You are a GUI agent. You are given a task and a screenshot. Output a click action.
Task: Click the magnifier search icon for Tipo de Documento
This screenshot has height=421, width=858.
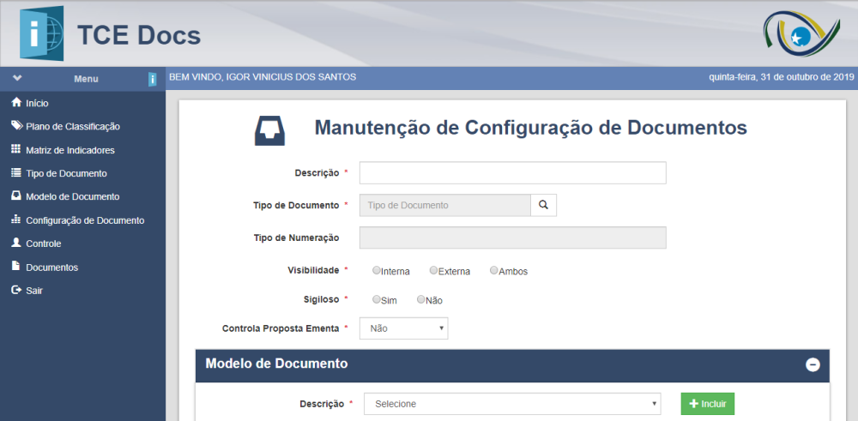tap(543, 205)
